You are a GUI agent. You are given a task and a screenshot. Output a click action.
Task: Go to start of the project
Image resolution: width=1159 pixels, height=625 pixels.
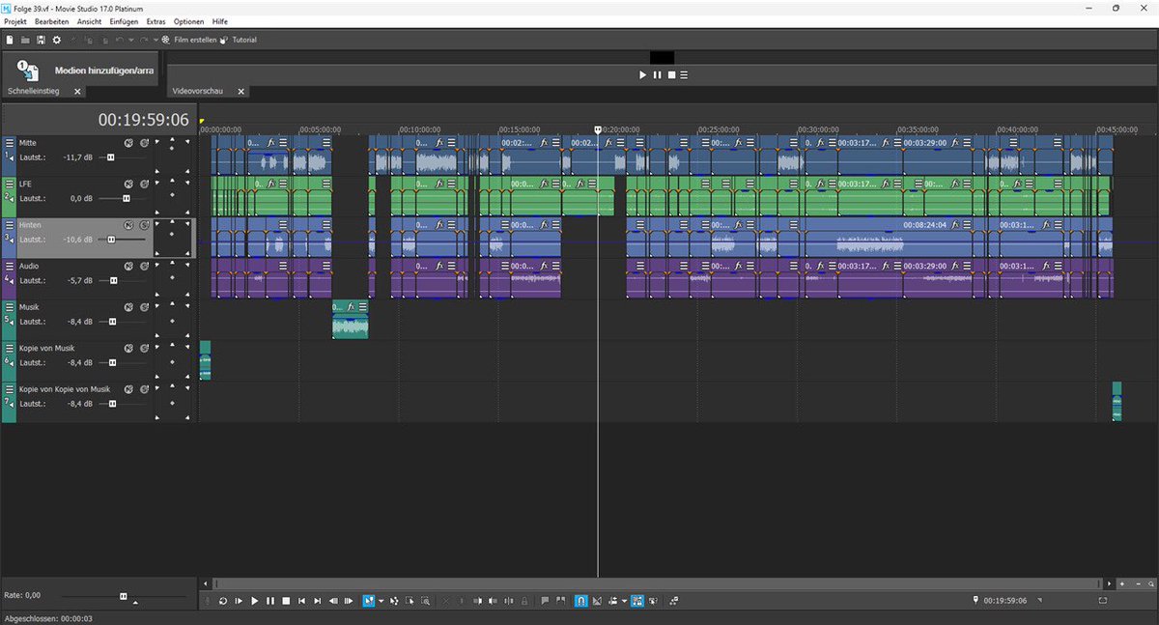(302, 601)
